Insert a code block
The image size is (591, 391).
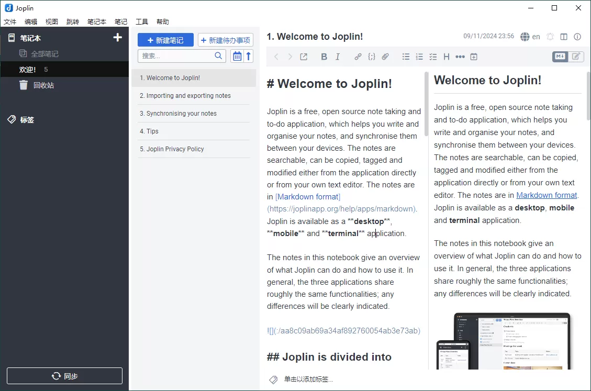(x=372, y=56)
